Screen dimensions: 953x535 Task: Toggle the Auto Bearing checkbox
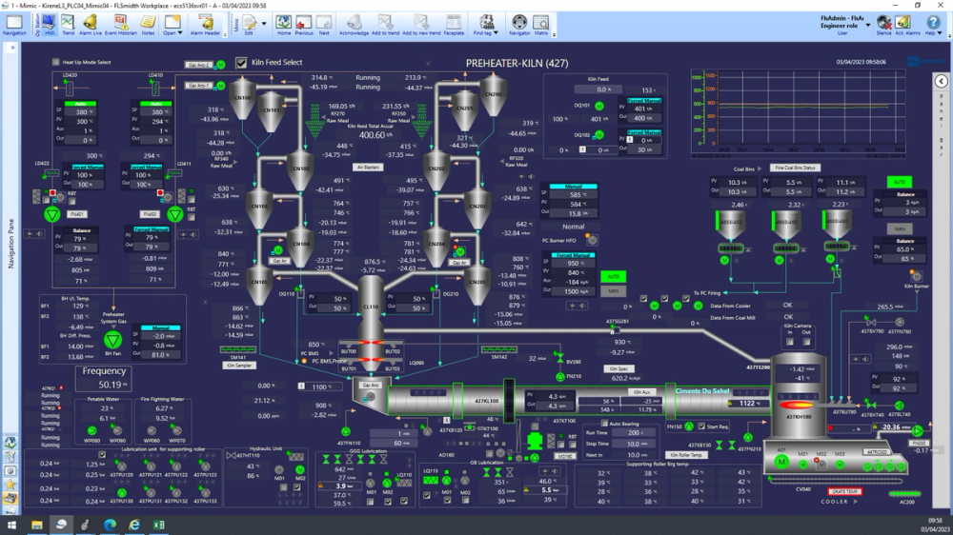[605, 424]
